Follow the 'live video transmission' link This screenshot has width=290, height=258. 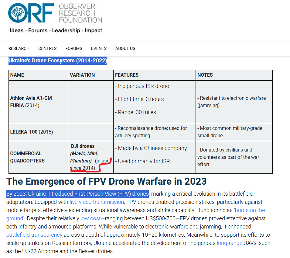(97, 202)
